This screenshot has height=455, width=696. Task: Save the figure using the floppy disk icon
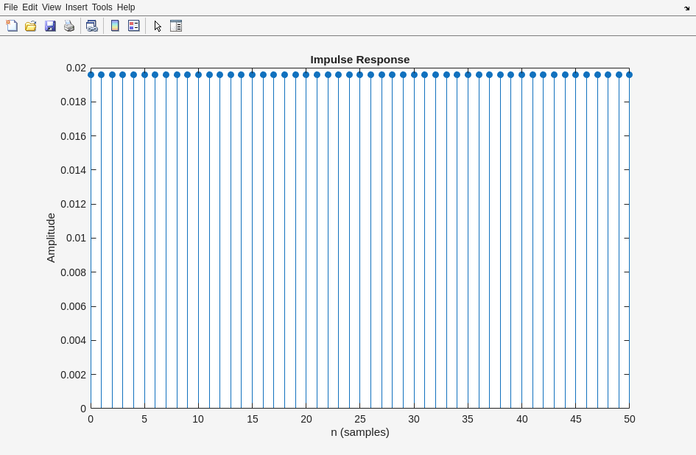(50, 26)
